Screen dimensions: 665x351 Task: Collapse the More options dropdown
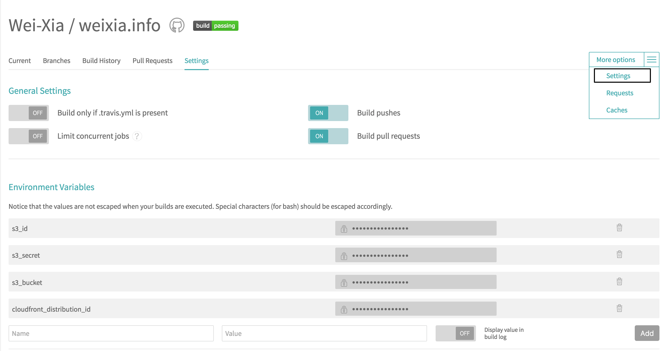click(x=616, y=60)
